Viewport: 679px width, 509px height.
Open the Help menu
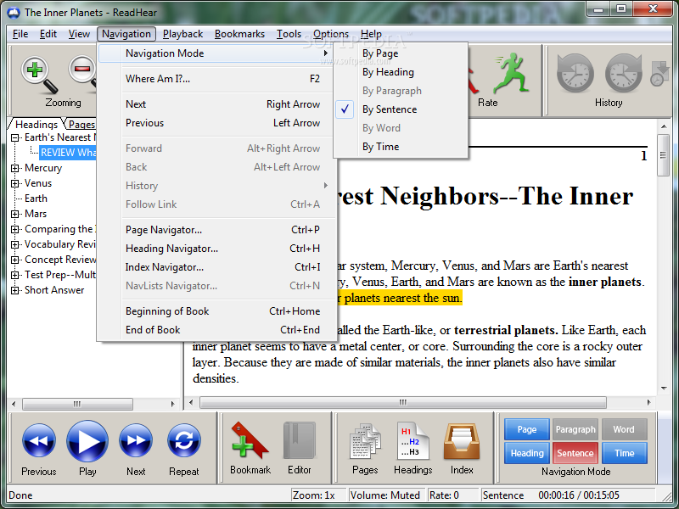[371, 34]
